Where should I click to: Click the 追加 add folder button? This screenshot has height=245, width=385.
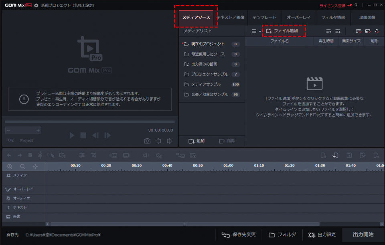coord(197,141)
